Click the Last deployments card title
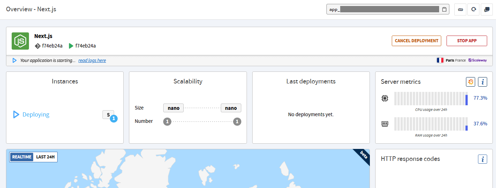 point(311,81)
